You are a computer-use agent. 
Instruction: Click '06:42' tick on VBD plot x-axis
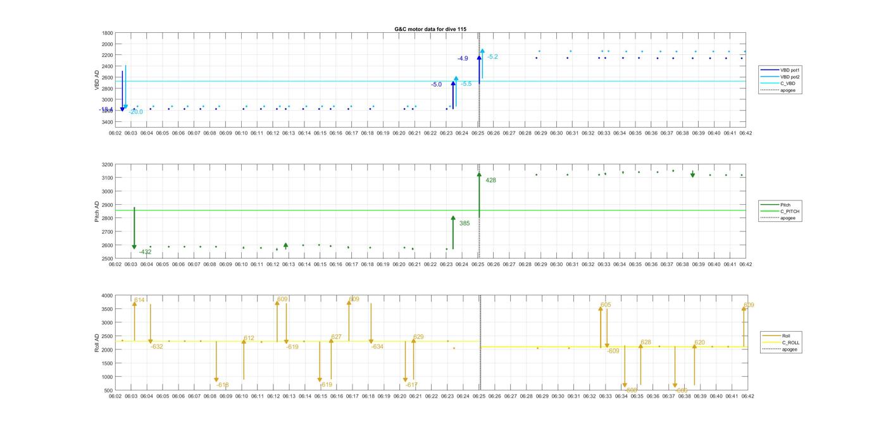(x=746, y=133)
